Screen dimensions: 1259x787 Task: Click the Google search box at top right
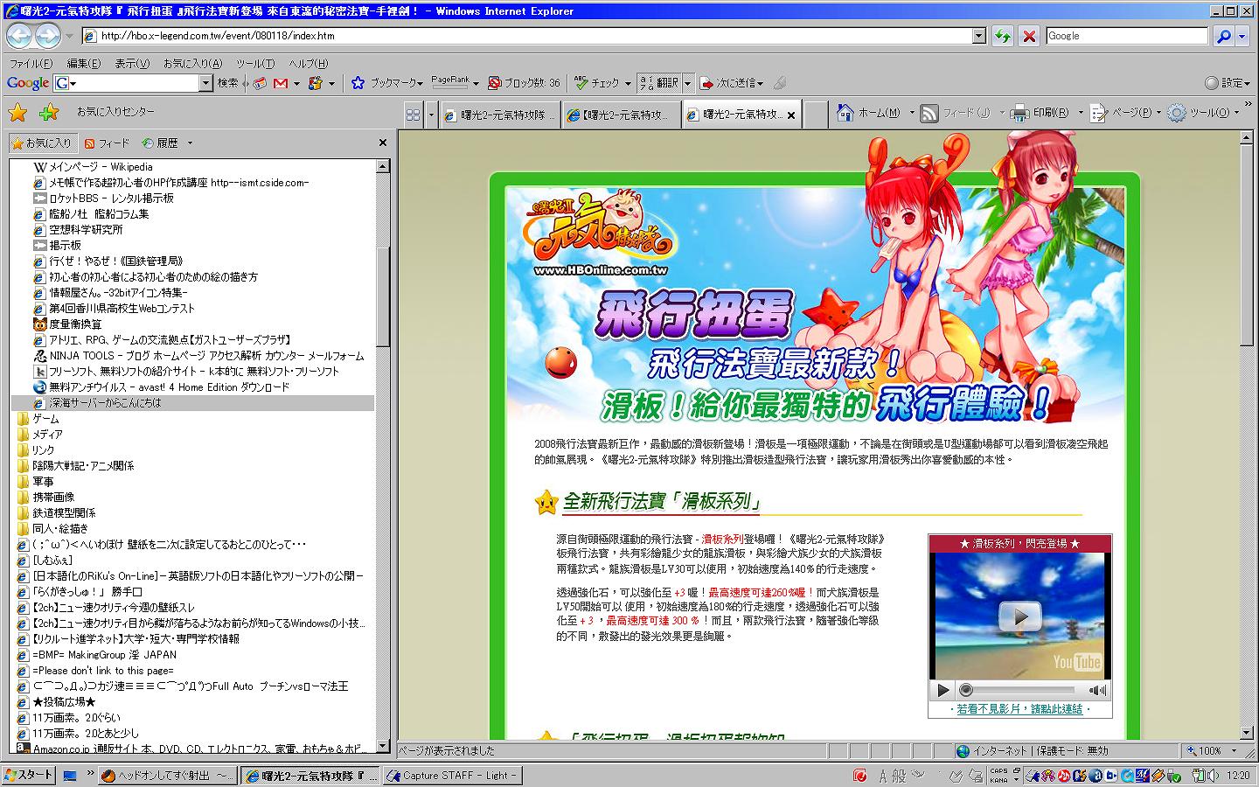pos(1127,36)
